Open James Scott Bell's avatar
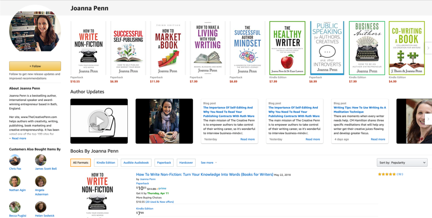 coord(41,160)
